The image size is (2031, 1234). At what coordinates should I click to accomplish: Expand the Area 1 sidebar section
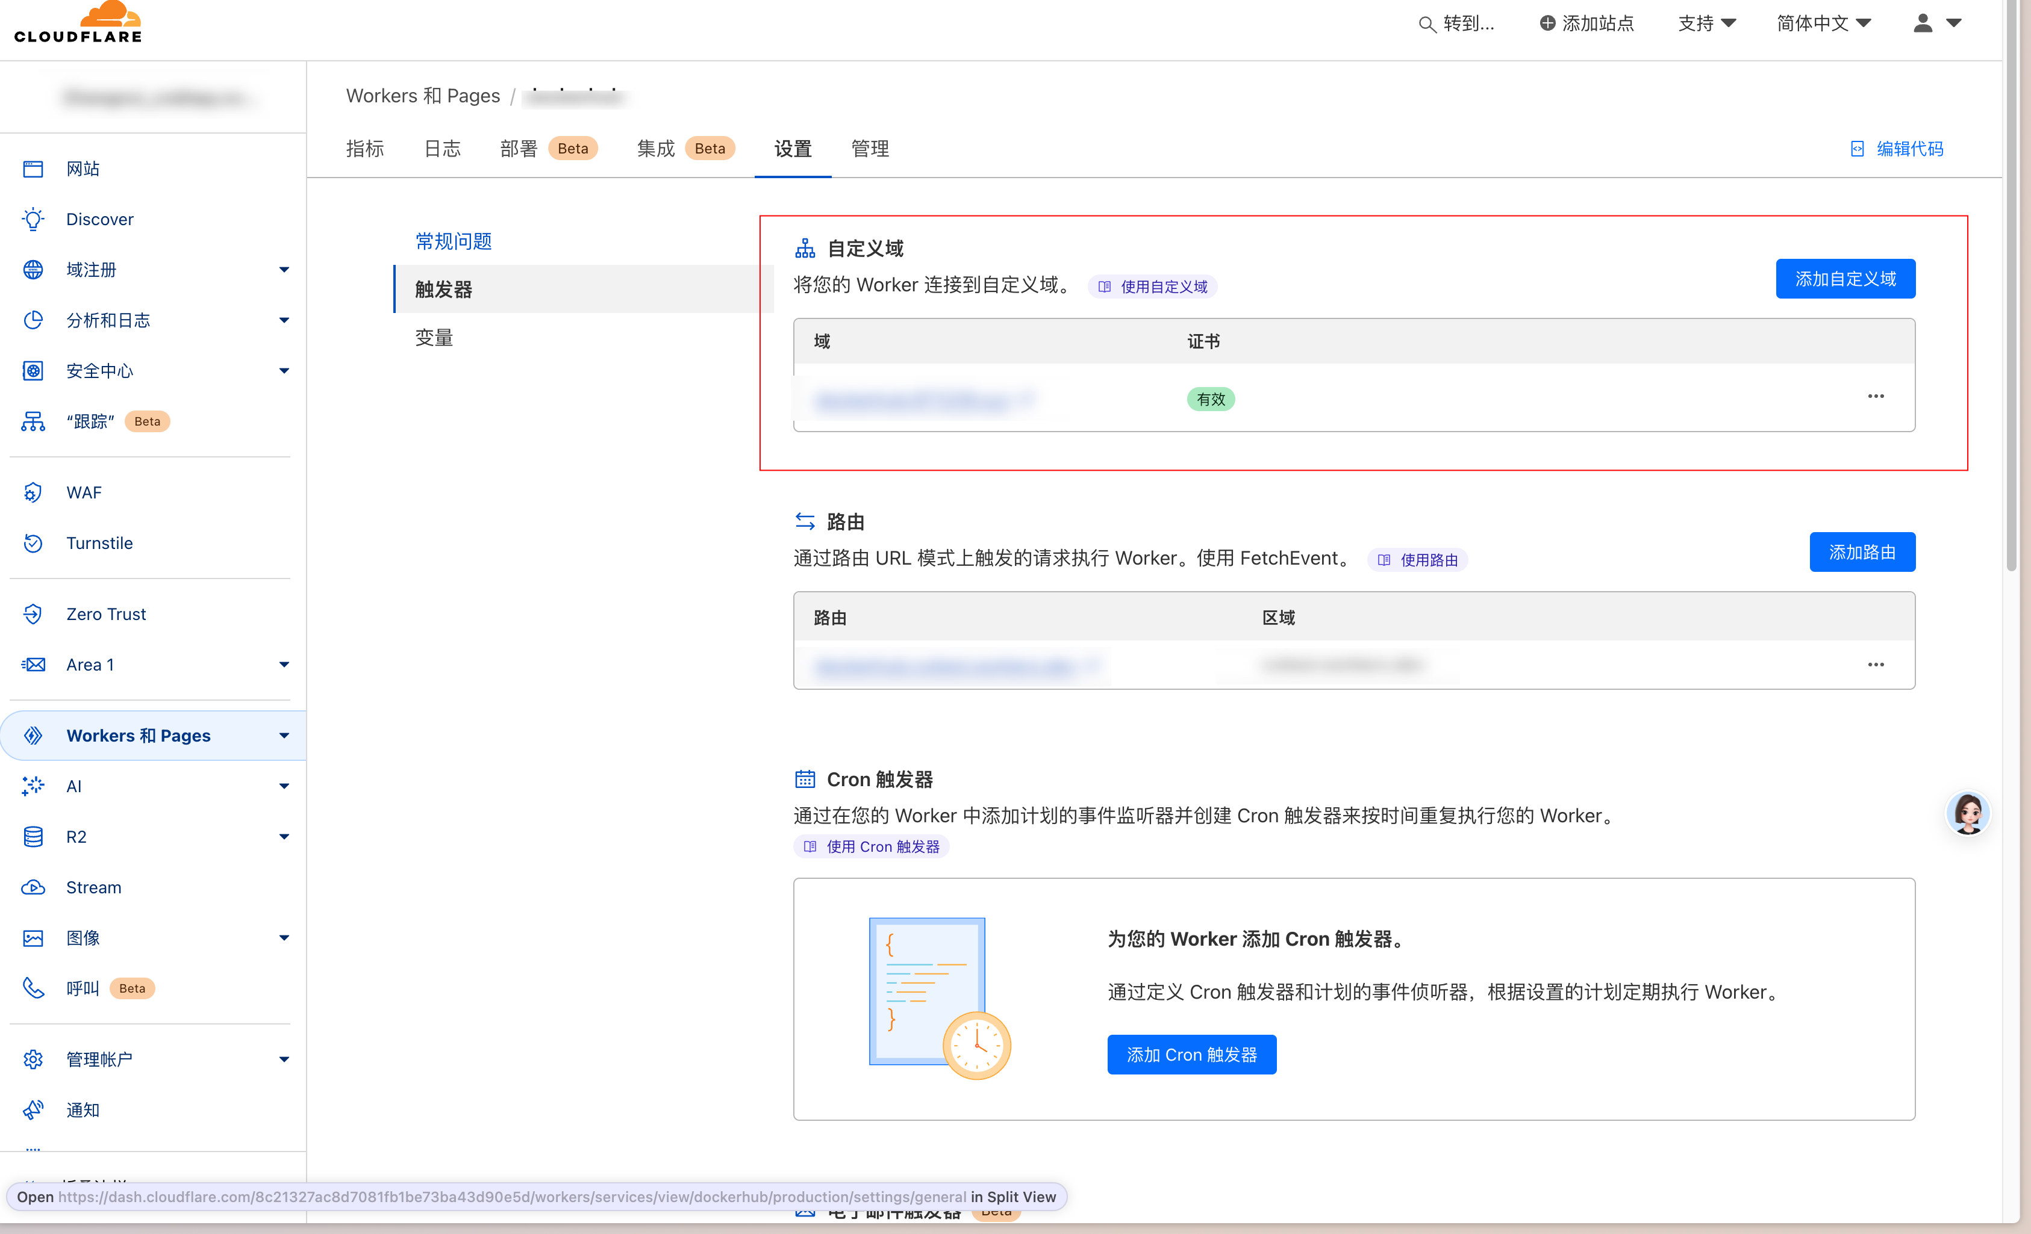point(284,665)
